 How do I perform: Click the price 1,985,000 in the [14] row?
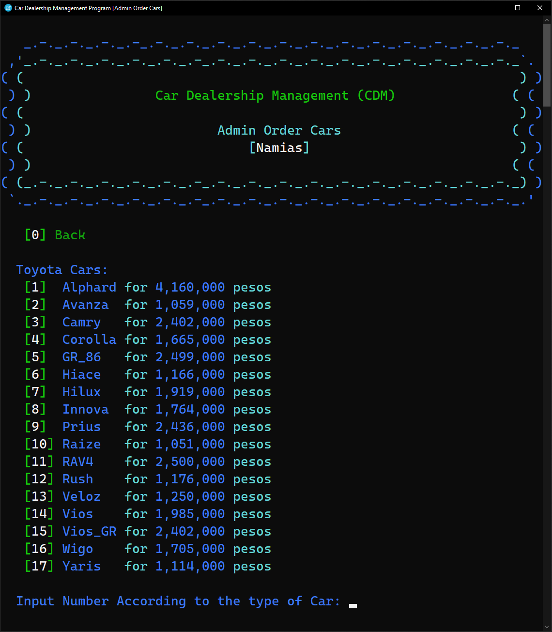[190, 514]
